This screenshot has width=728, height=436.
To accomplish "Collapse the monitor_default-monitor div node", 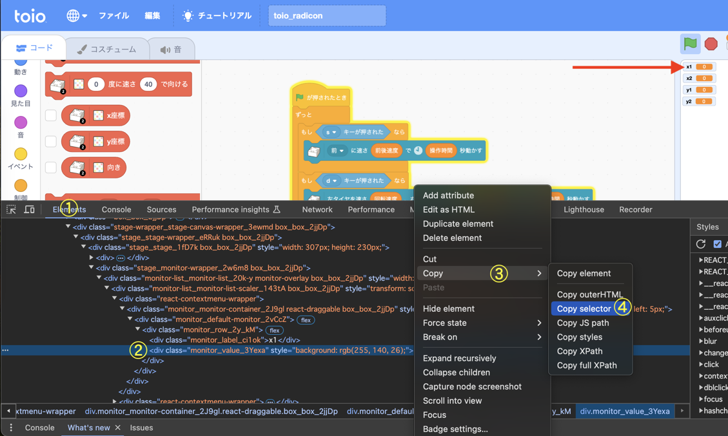I will click(130, 319).
